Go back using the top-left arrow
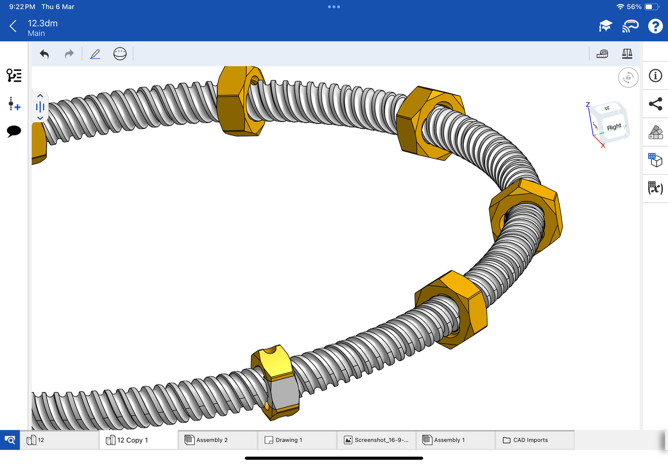Screen dimensions: 668x464 13,26
